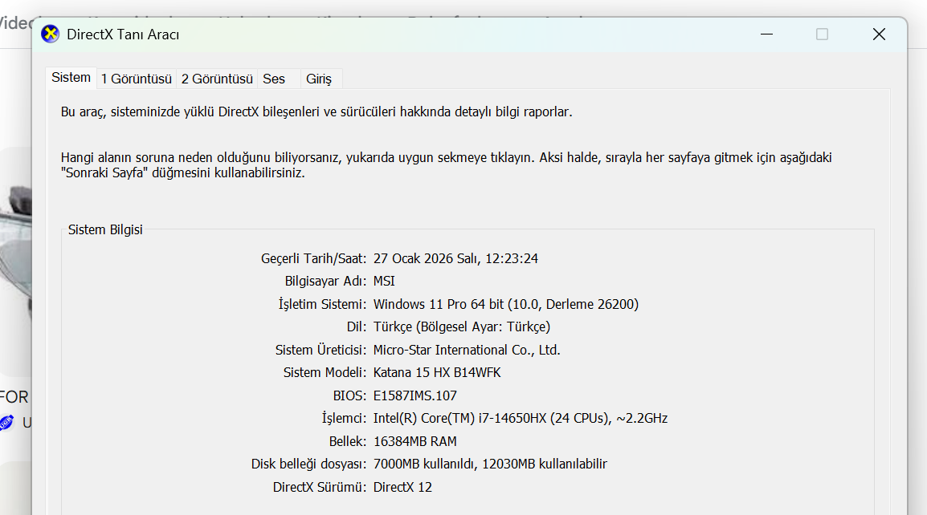This screenshot has height=515, width=927.
Task: Click the computer name value 'MSI'
Action: click(384, 281)
